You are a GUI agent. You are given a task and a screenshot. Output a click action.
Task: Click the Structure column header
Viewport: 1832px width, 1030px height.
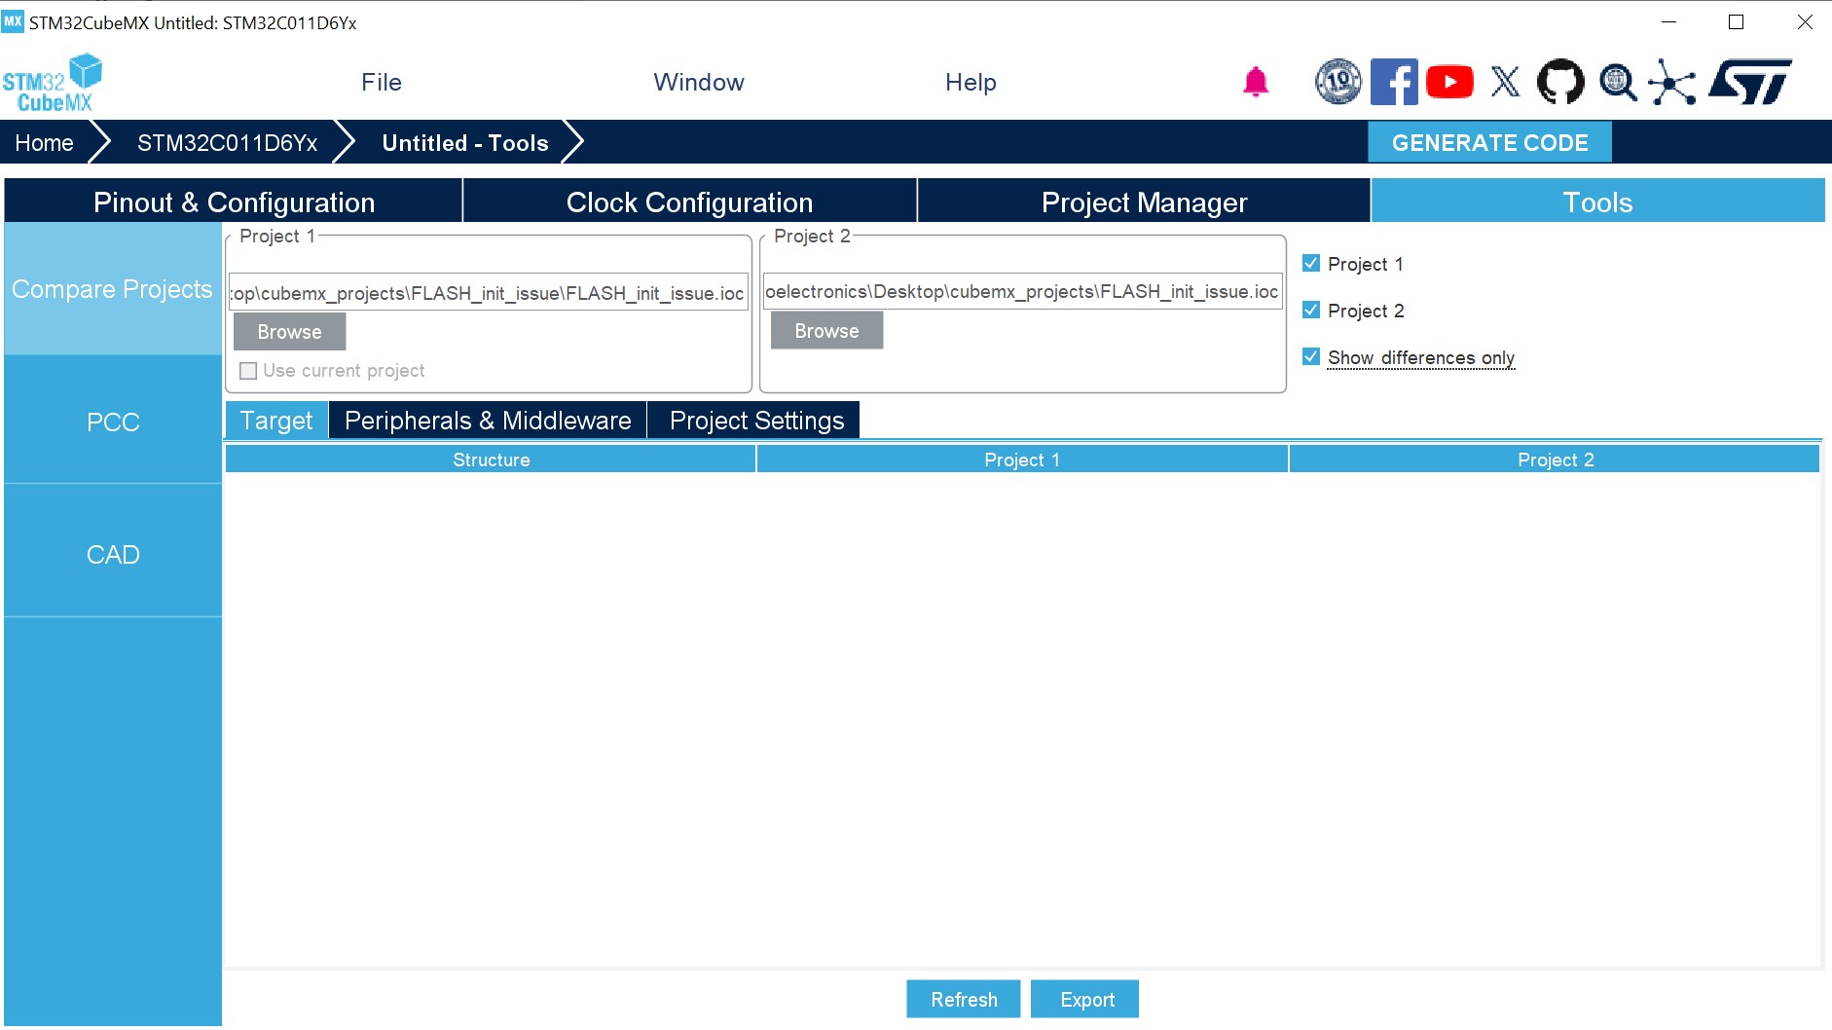coord(491,460)
